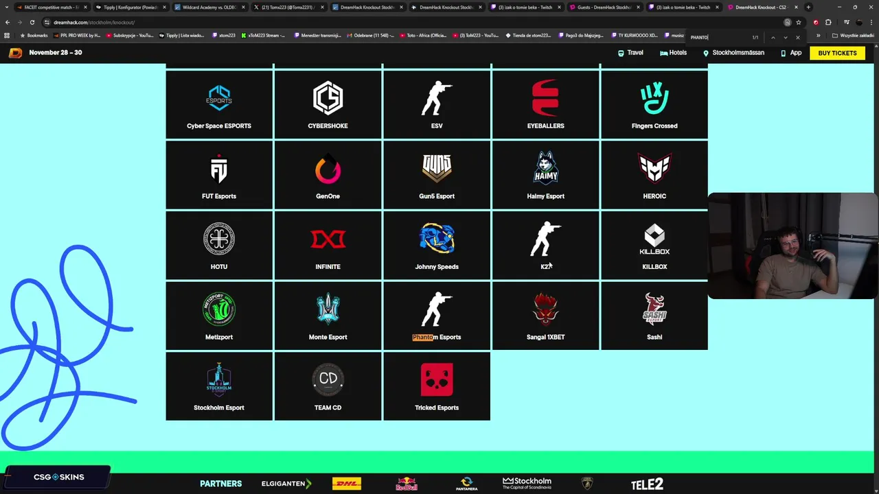The image size is (879, 494).
Task: Select the HEROIC team logo
Action: pyautogui.click(x=654, y=169)
